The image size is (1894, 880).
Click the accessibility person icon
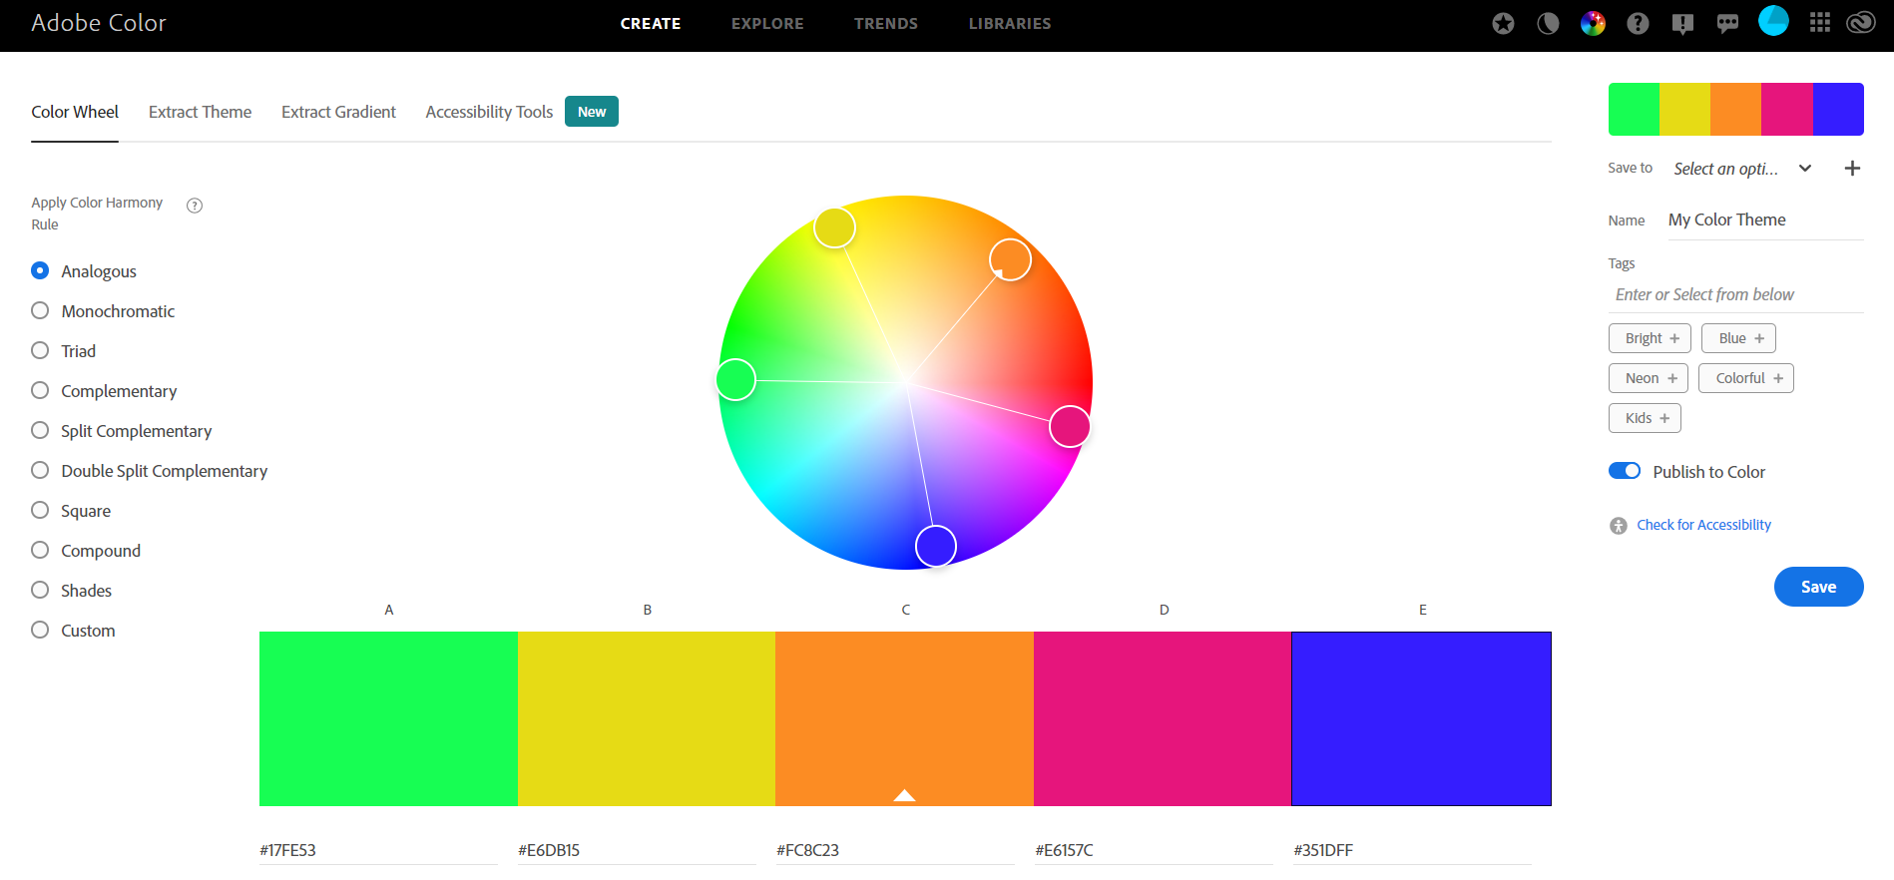[1619, 526]
